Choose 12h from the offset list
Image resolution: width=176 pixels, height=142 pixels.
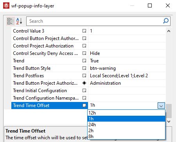click(x=126, y=113)
